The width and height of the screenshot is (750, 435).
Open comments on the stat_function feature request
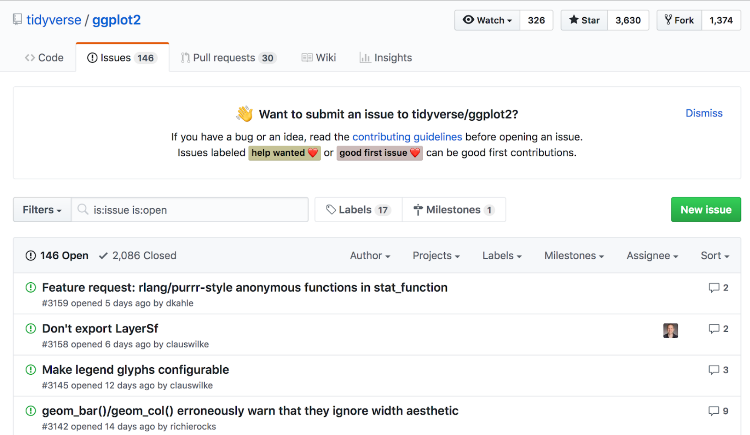718,288
